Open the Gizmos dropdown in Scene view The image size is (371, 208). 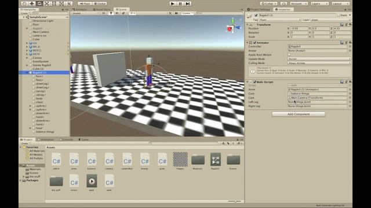pyautogui.click(x=188, y=13)
